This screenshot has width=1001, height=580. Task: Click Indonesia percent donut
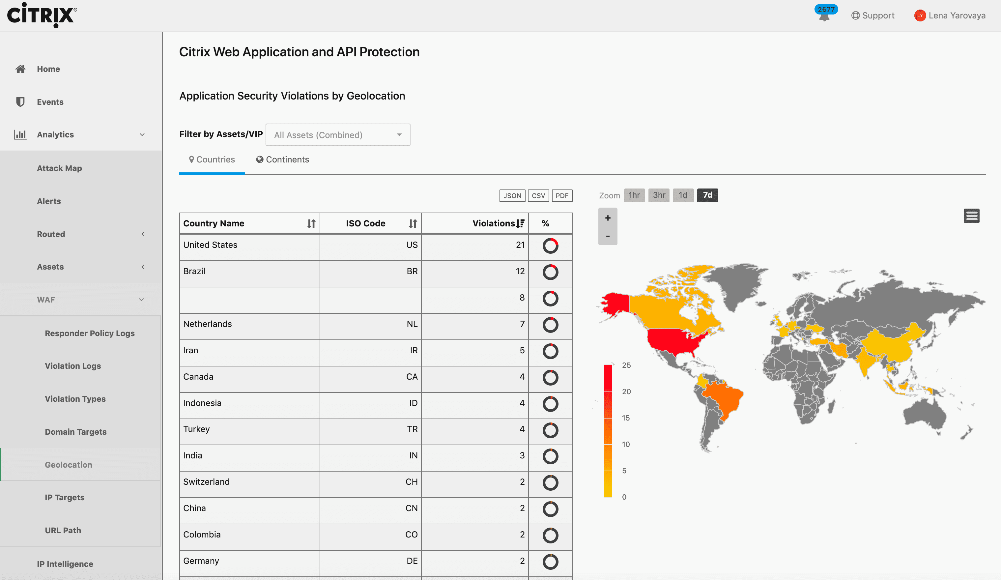click(551, 404)
